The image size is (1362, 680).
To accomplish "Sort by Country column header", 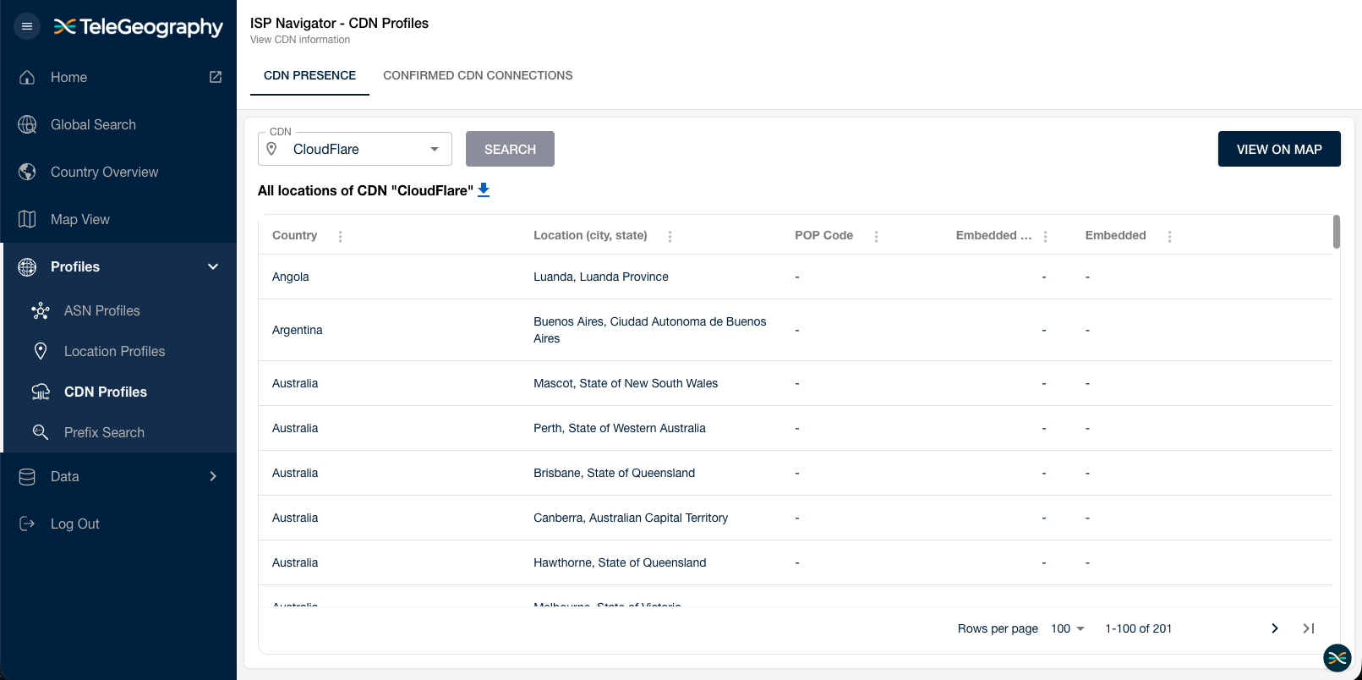I will (294, 235).
